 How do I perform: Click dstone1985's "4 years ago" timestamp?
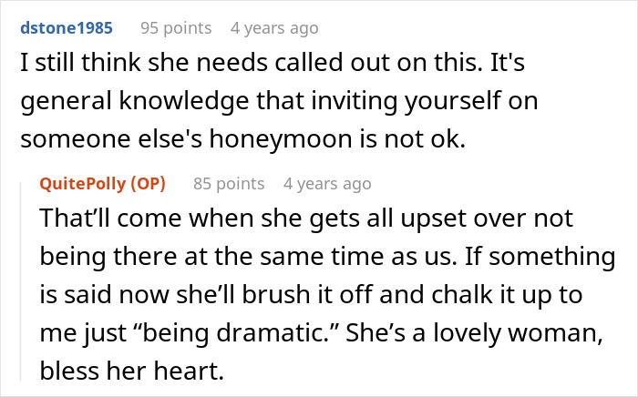pos(274,28)
